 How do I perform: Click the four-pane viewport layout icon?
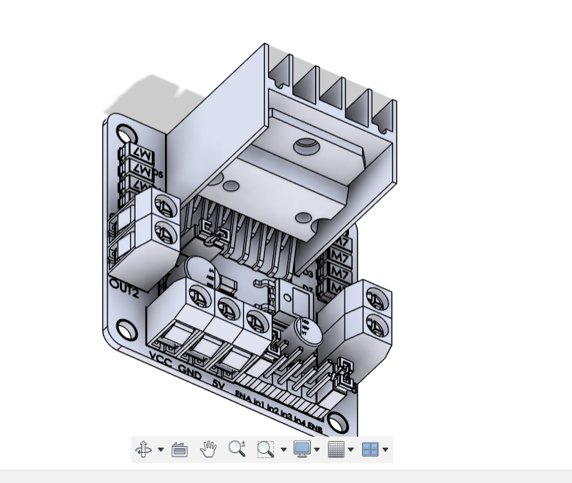(370, 449)
